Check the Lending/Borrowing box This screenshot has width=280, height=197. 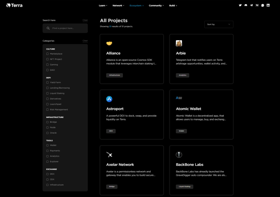click(x=47, y=88)
